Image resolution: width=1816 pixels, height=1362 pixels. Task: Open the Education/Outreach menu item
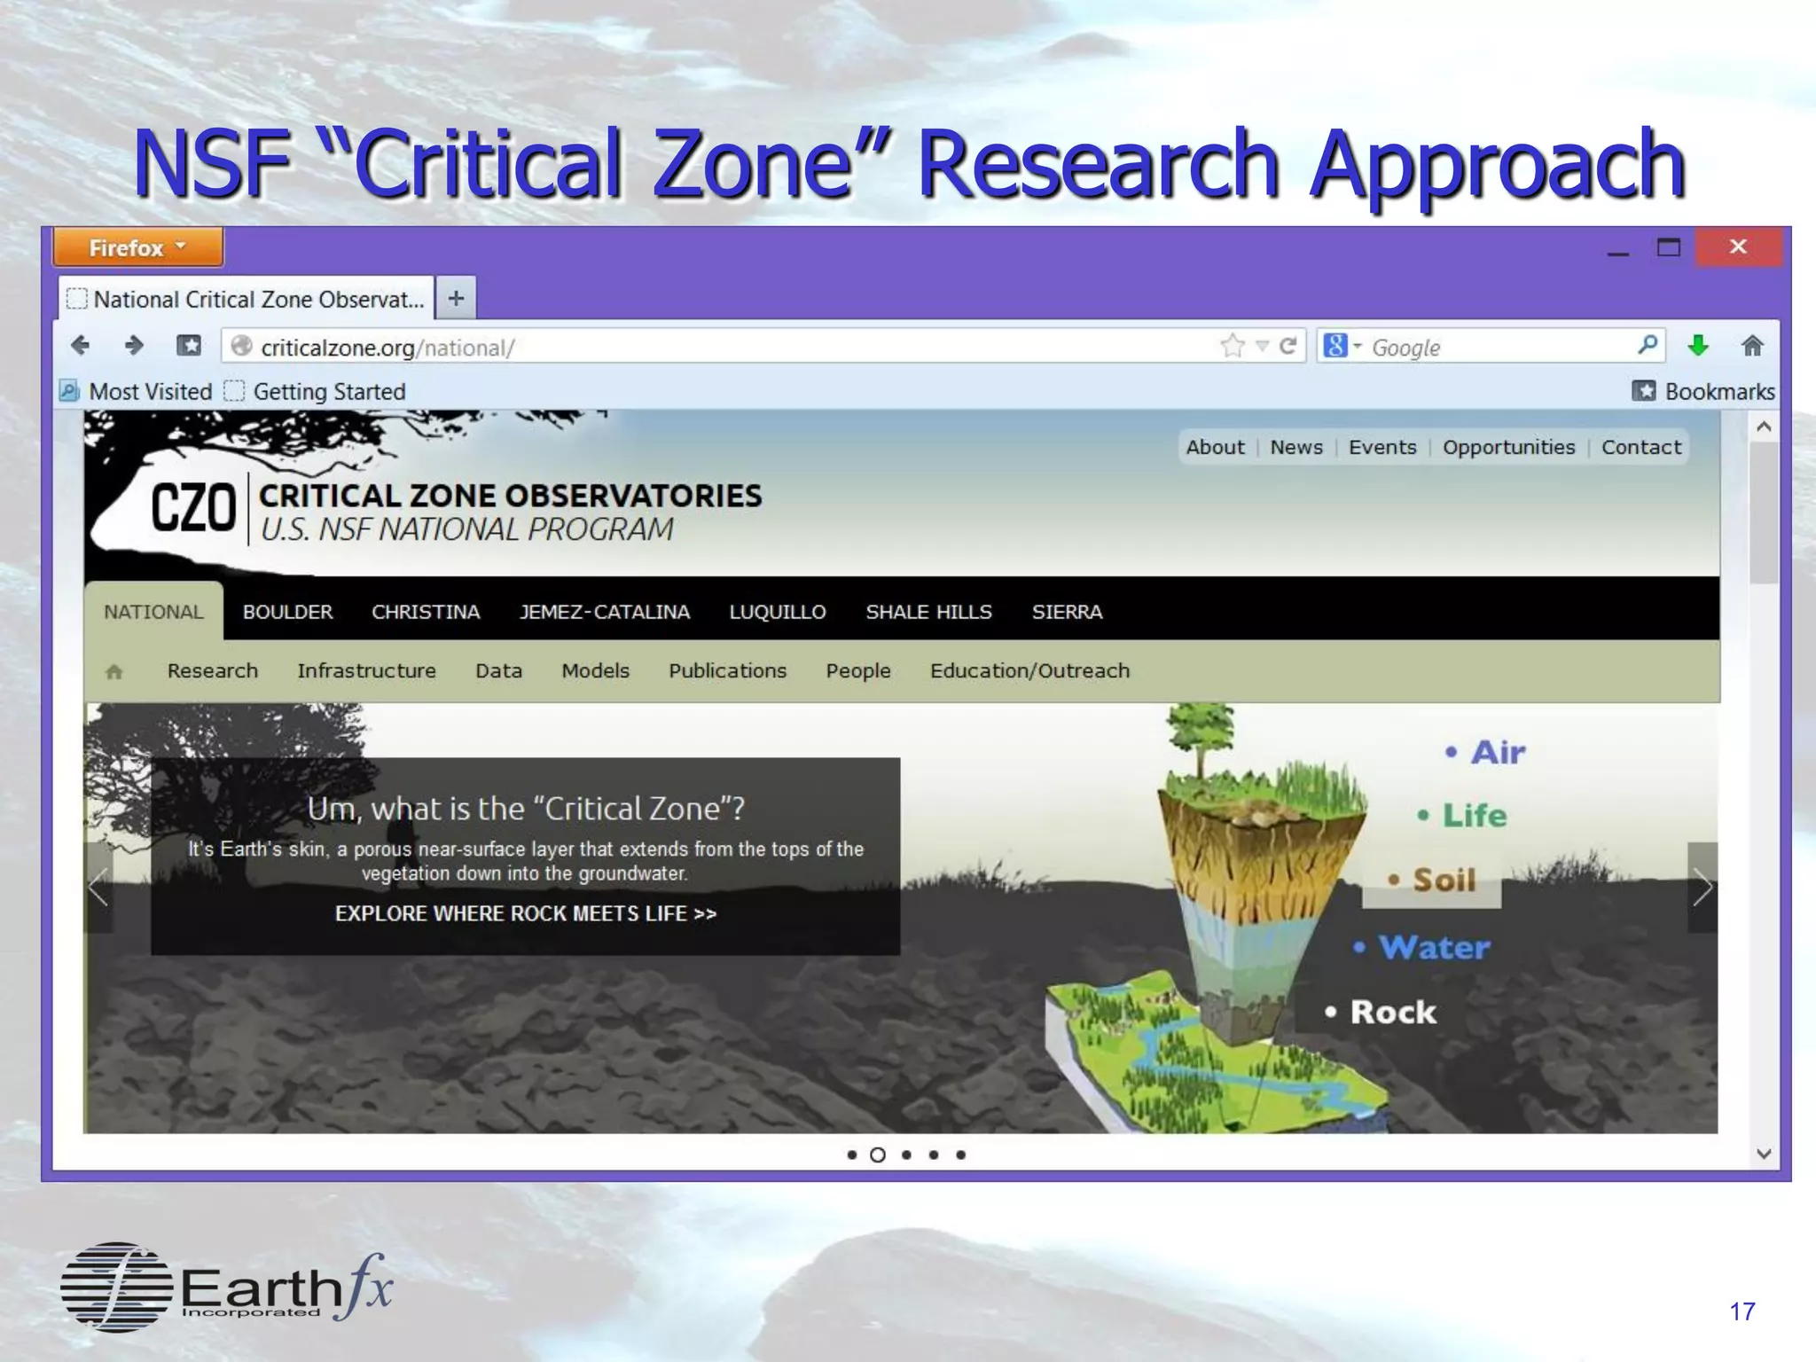pos(1029,670)
